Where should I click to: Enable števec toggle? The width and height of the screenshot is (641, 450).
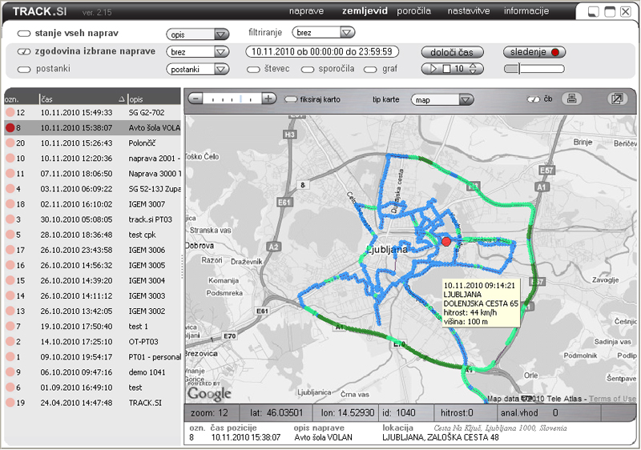point(253,70)
